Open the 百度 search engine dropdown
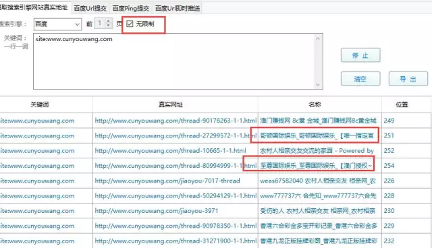This screenshot has height=248, width=432. (x=57, y=24)
